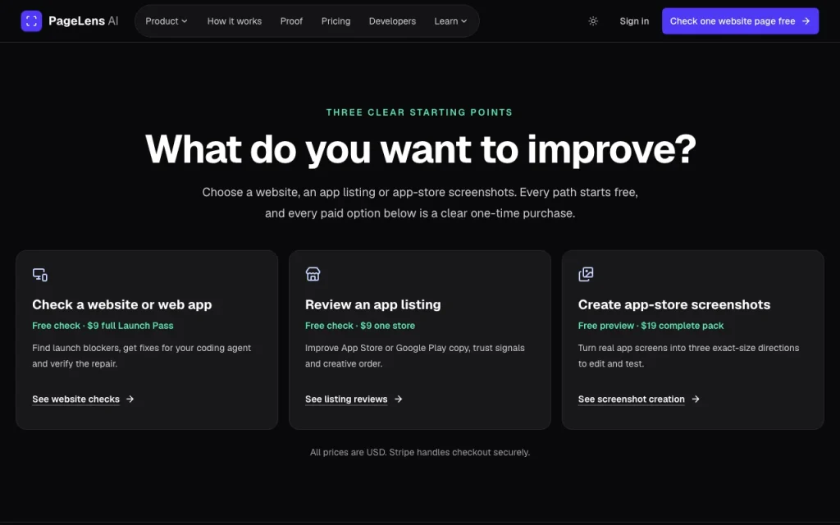Click the All prices are USD note

coord(420,452)
